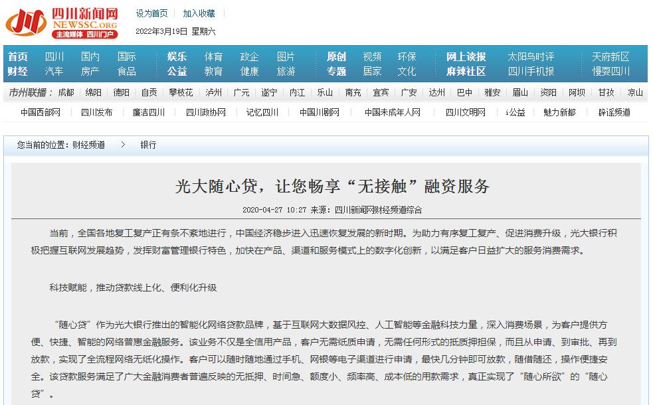Screen dimensions: 653x405
Task: Select 体育 in navigation
Action: (213, 56)
